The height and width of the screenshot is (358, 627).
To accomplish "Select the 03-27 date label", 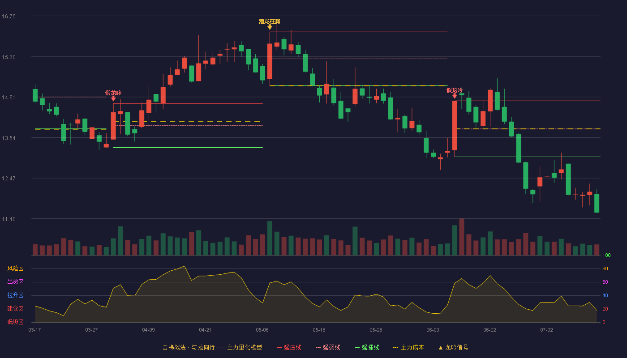I will pyautogui.click(x=91, y=330).
